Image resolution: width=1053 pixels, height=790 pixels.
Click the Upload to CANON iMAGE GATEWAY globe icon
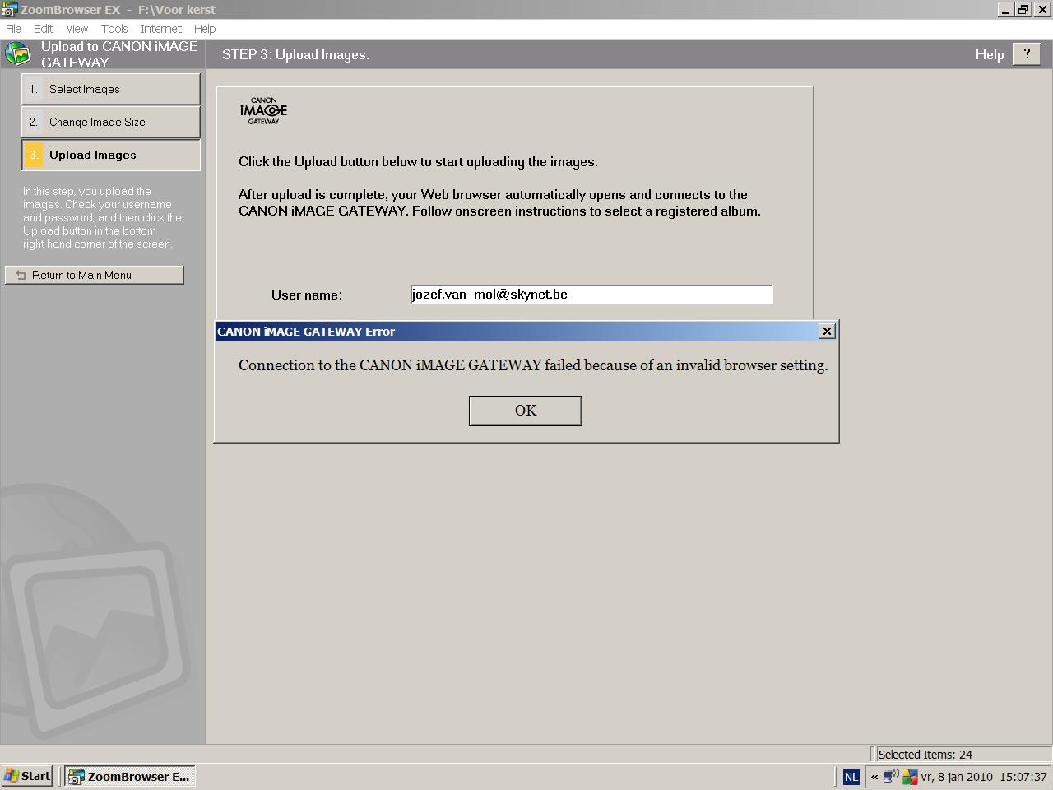click(17, 54)
